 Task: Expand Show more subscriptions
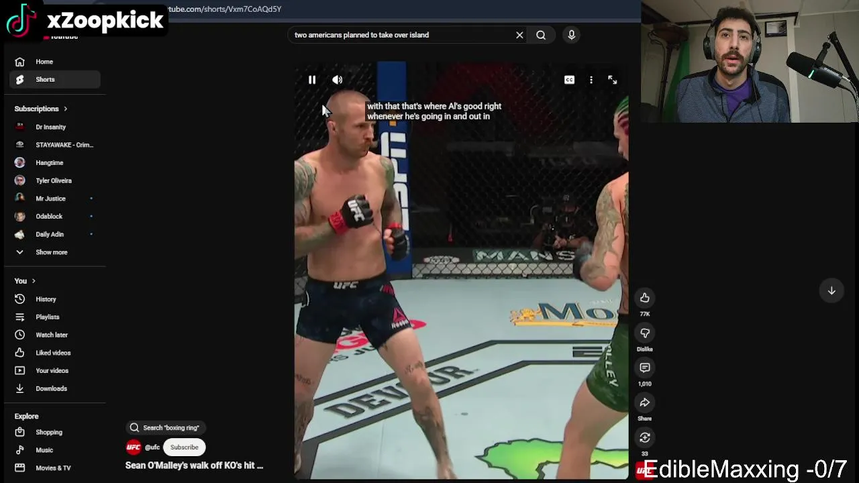[x=55, y=252]
